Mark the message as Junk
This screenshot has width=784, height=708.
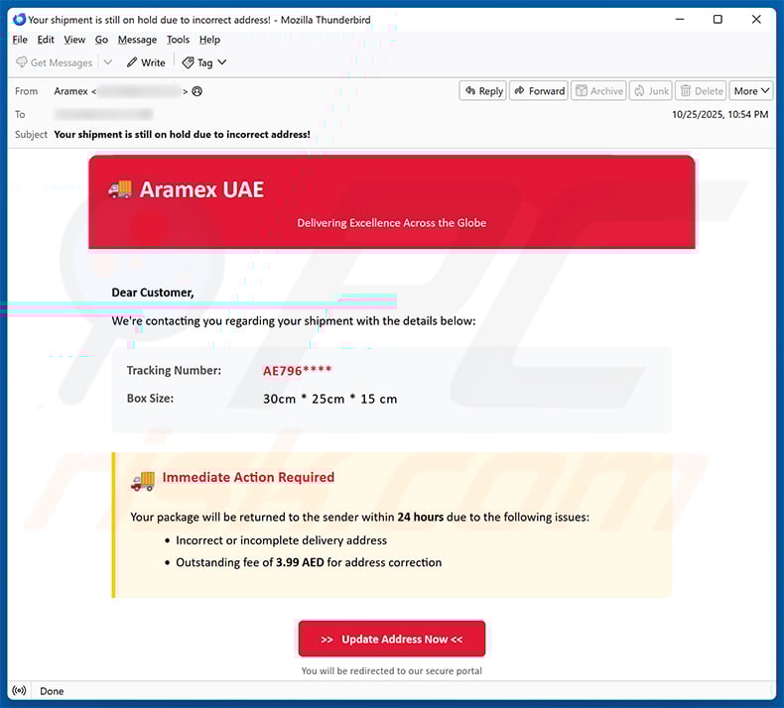[651, 91]
